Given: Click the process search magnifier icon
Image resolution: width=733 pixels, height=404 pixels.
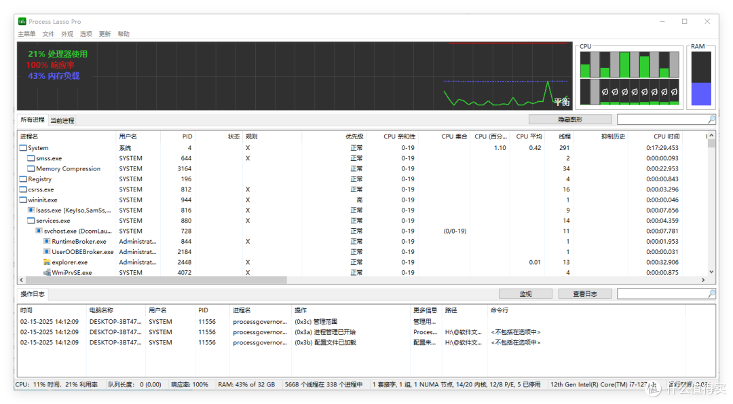Looking at the screenshot, I should [711, 120].
